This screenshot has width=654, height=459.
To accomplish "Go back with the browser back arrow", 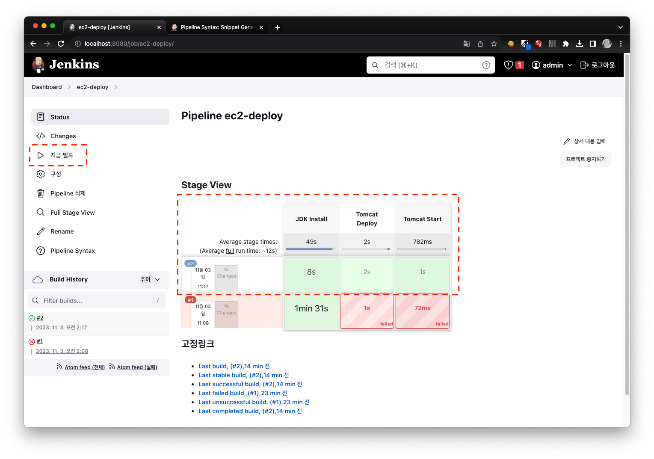I will [33, 44].
